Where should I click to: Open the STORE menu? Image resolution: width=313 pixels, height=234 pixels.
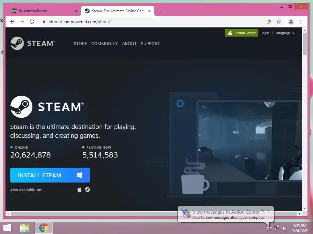[80, 44]
